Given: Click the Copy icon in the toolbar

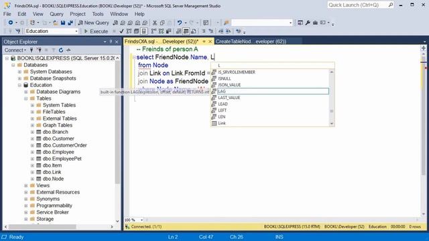Looking at the screenshot, I should pos(162,23).
